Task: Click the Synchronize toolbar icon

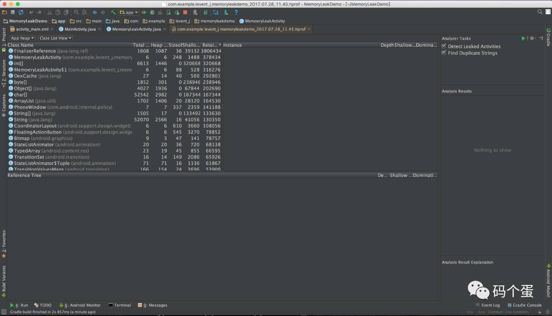Action: (x=21, y=12)
